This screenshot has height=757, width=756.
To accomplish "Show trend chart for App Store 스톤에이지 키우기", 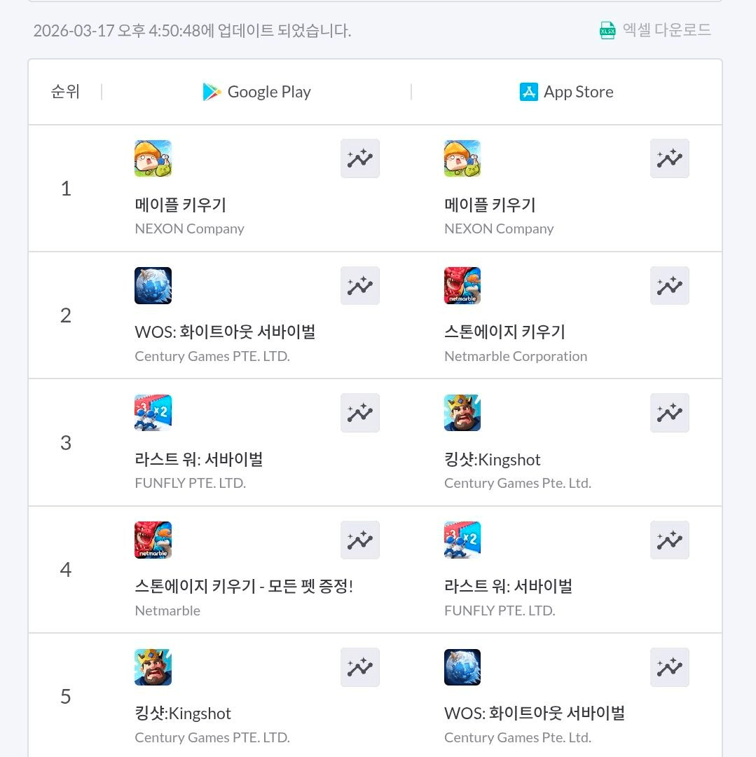I will pyautogui.click(x=670, y=286).
